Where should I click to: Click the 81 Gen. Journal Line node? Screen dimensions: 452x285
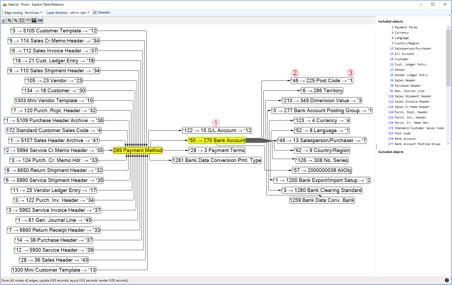tap(54, 220)
